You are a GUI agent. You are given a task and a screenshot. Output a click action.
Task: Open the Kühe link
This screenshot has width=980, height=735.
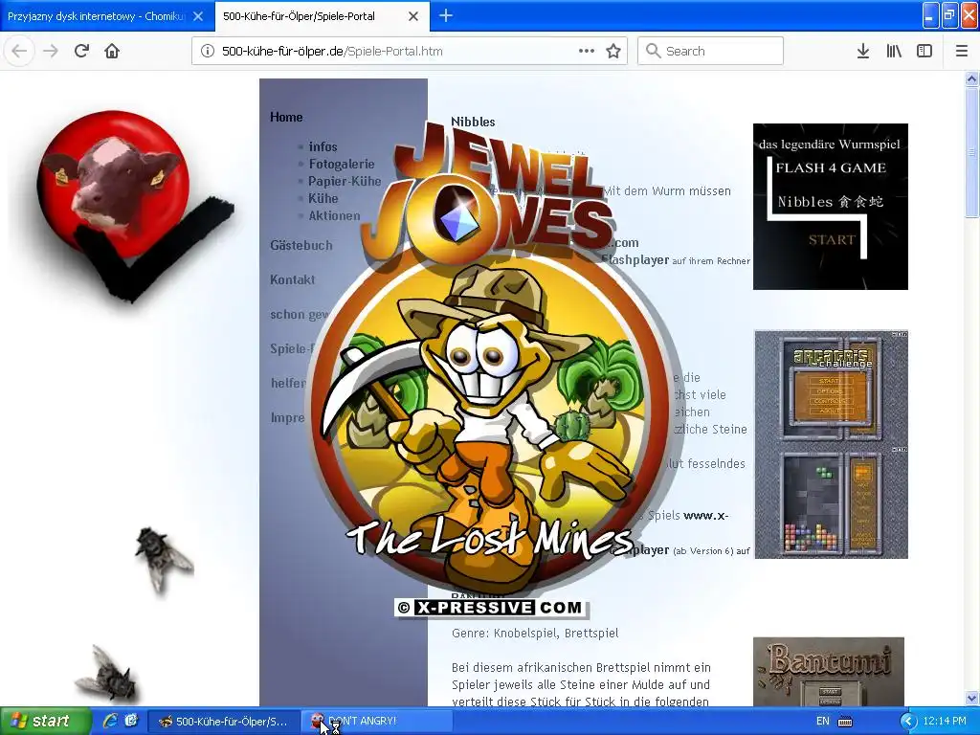pos(323,199)
